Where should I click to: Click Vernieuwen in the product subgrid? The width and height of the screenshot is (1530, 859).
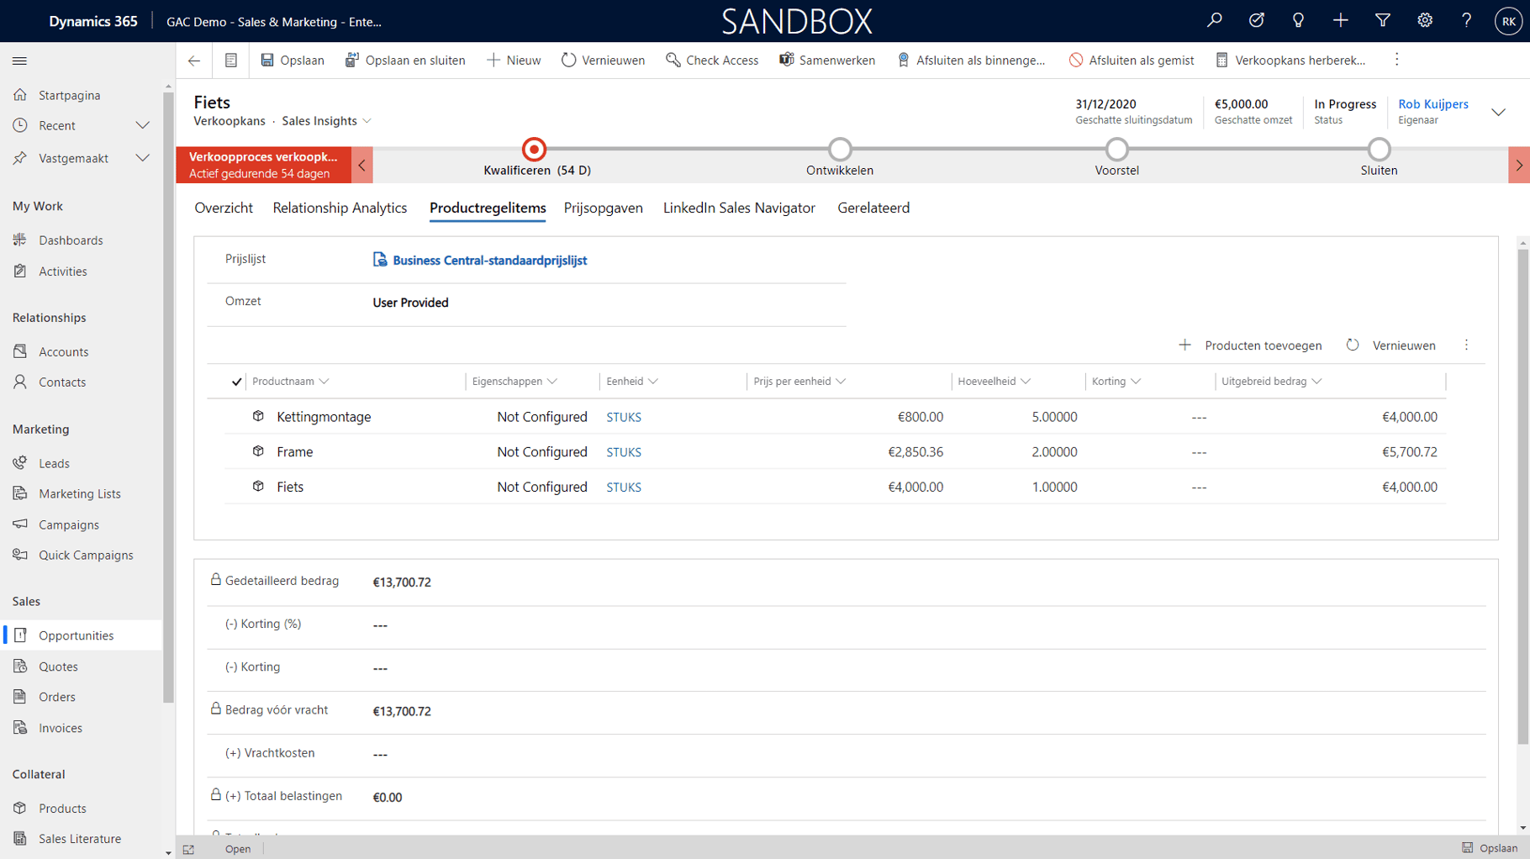tap(1390, 345)
